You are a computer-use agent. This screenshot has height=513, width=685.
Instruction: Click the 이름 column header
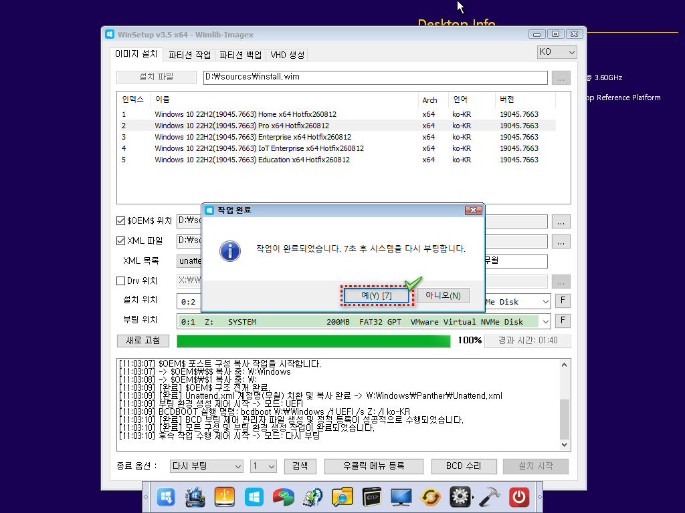coord(284,100)
